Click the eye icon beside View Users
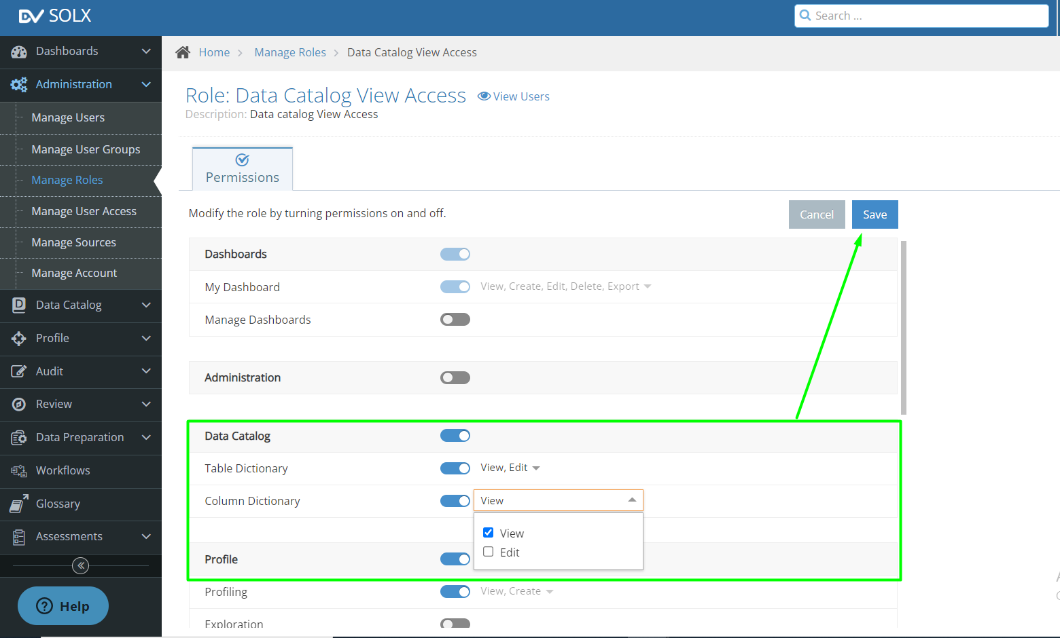The width and height of the screenshot is (1060, 638). click(484, 96)
